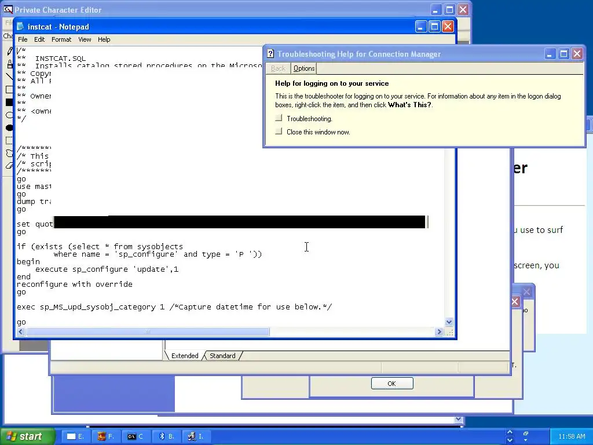Click Notepad horizontal scrollbar left arrow
This screenshot has height=445, width=593.
21,332
